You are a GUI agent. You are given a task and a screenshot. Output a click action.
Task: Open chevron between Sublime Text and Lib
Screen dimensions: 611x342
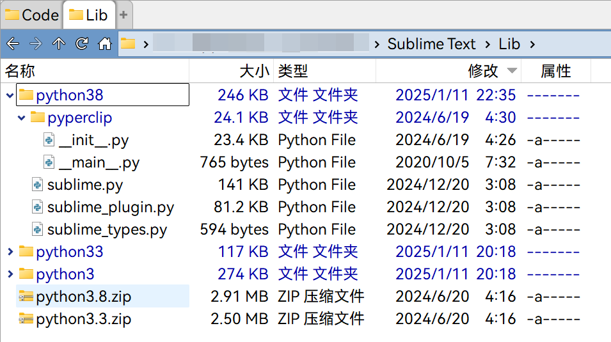pyautogui.click(x=488, y=44)
